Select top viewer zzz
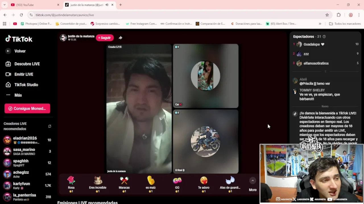The height and width of the screenshot is (204, 364). click(326, 54)
